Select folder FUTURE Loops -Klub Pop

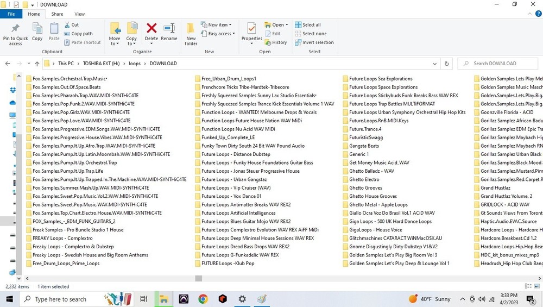point(225,264)
